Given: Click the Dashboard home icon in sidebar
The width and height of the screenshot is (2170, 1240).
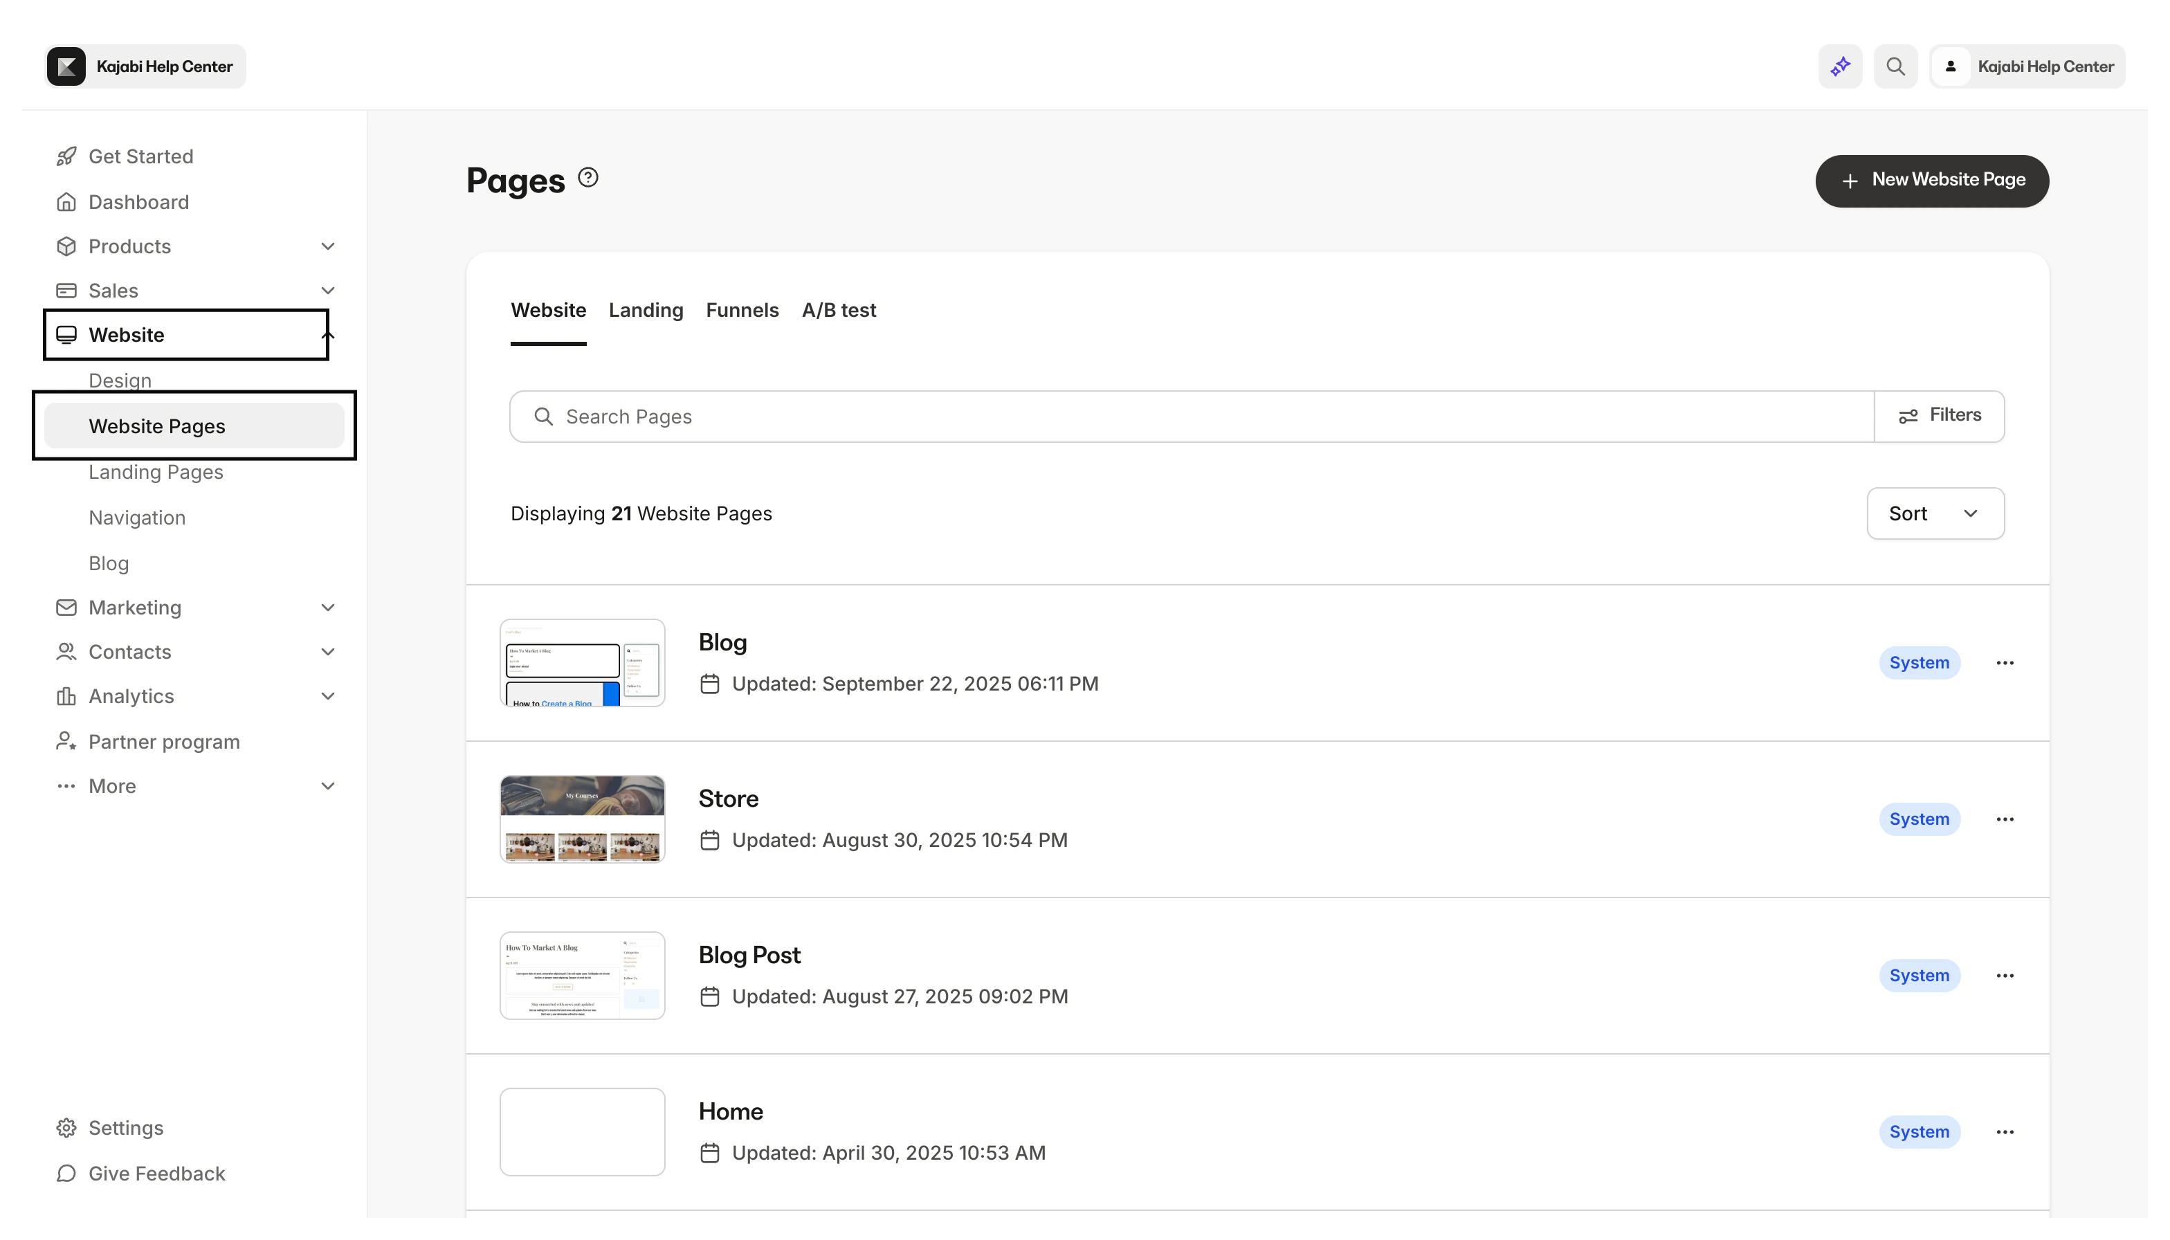Looking at the screenshot, I should 66,201.
